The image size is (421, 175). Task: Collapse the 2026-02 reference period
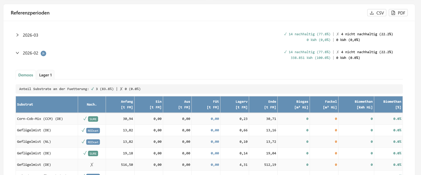(x=17, y=53)
